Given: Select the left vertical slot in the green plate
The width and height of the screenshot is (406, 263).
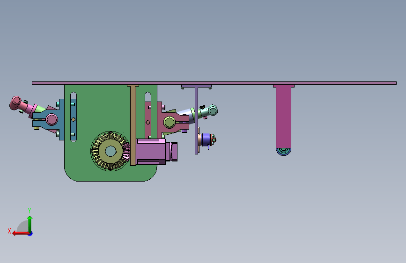Looking at the screenshot, I should pos(74,117).
